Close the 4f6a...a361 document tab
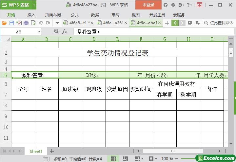The image size is (236, 162). pos(126,23)
